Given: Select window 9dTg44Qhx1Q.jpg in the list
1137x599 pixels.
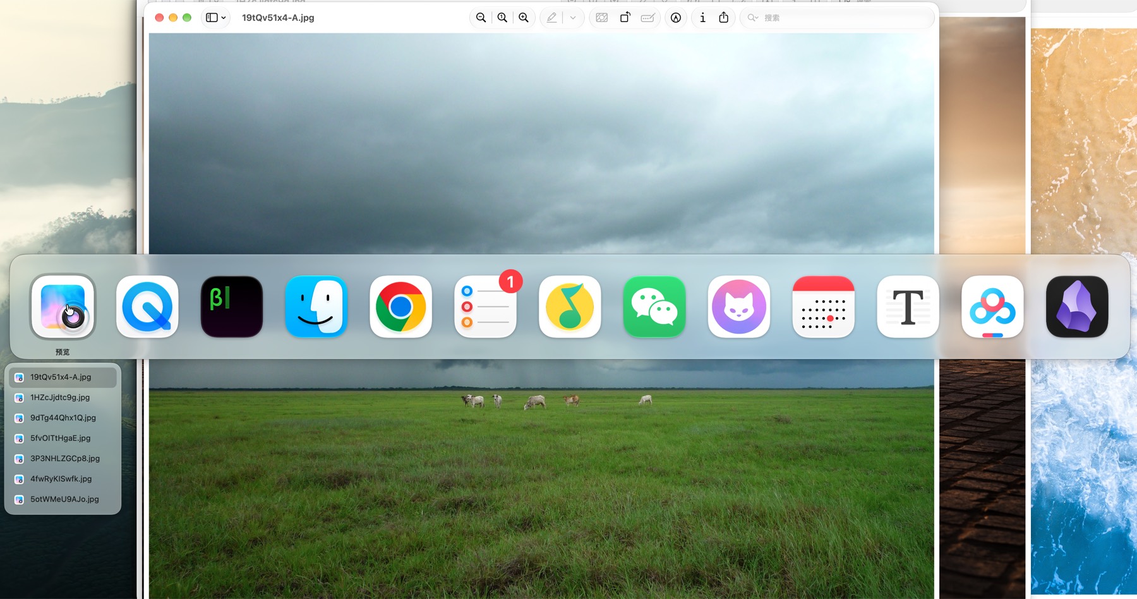Looking at the screenshot, I should 63,418.
